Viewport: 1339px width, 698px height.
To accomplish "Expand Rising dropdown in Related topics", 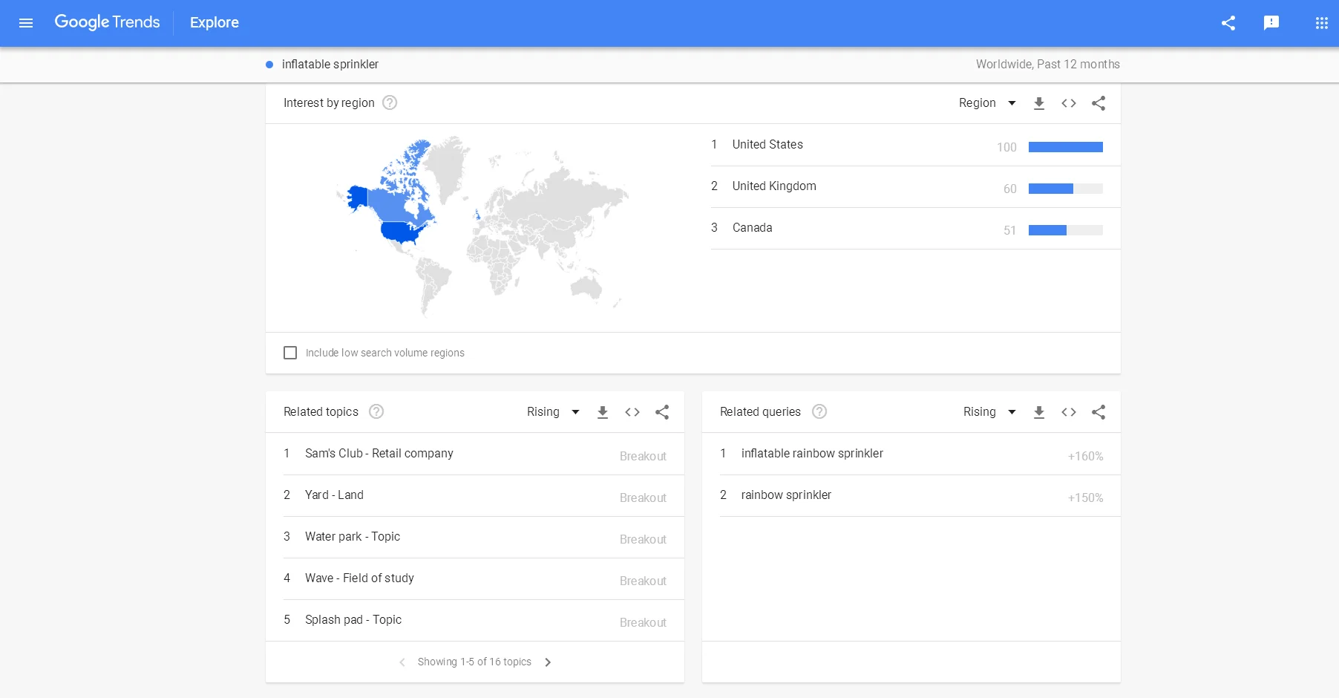I will click(x=553, y=412).
